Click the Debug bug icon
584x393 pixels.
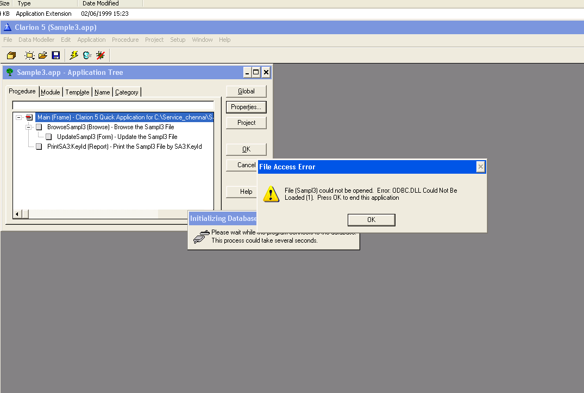tap(101, 55)
